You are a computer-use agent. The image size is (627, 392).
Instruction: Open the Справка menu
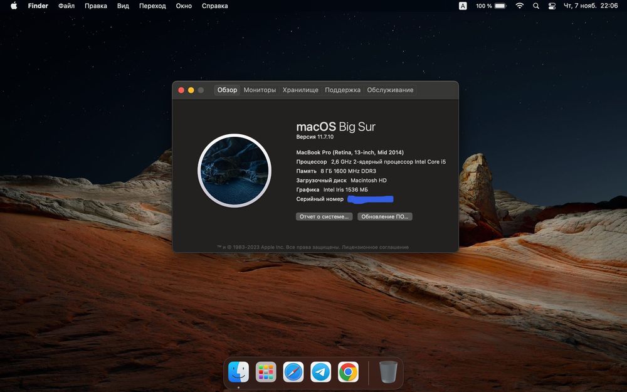coord(214,6)
